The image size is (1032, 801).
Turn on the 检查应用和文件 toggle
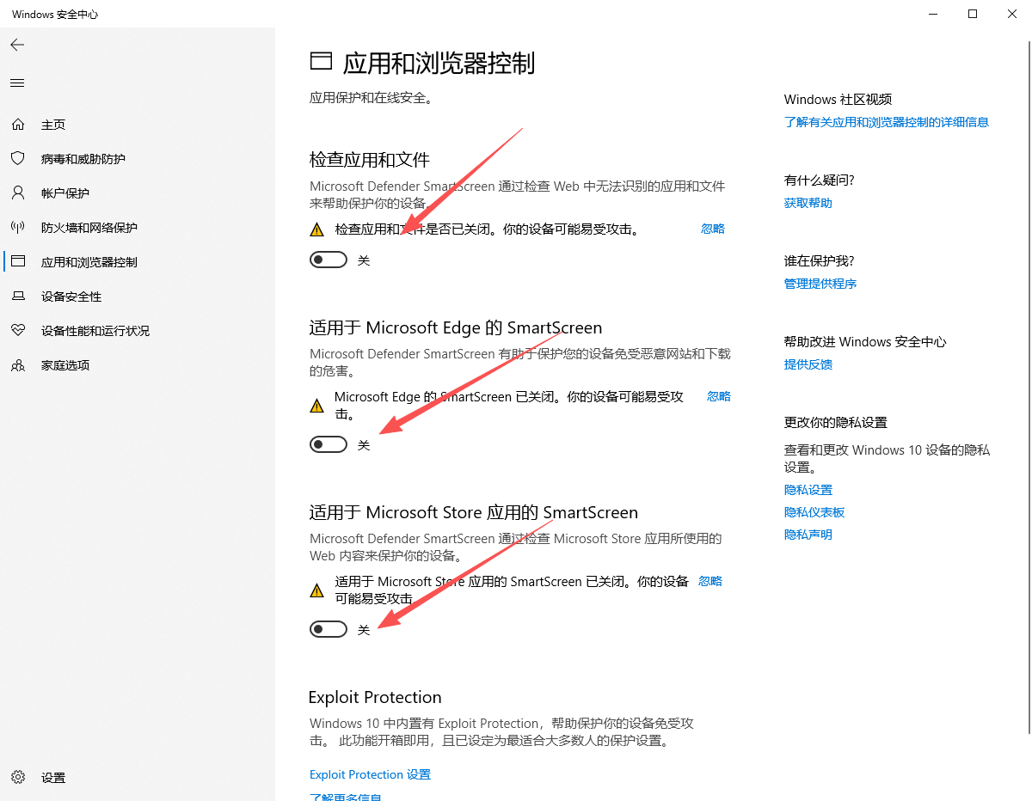point(329,260)
